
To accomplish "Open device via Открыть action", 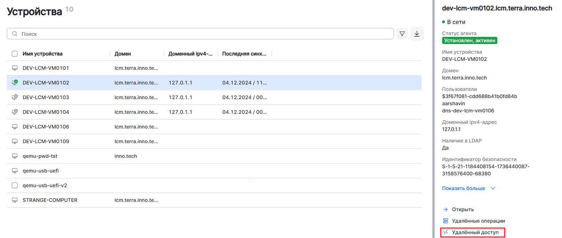I will click(x=463, y=209).
